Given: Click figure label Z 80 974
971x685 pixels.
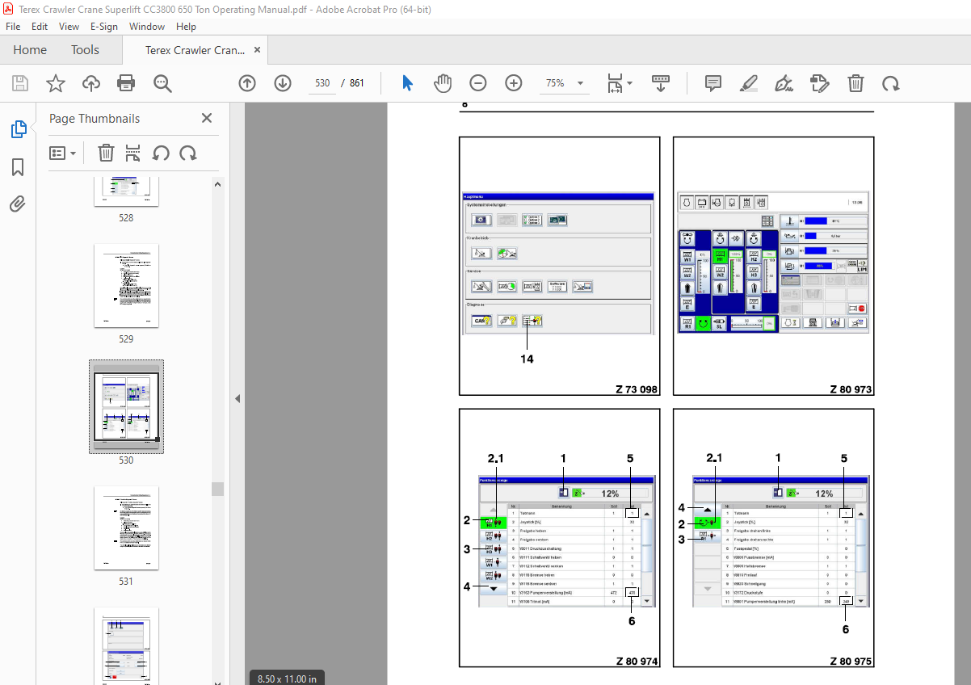Looking at the screenshot, I should pyautogui.click(x=637, y=661).
